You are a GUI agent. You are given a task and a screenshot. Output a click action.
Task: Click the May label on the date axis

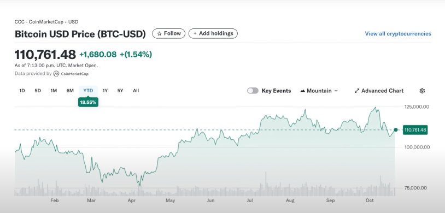[x=170, y=200]
